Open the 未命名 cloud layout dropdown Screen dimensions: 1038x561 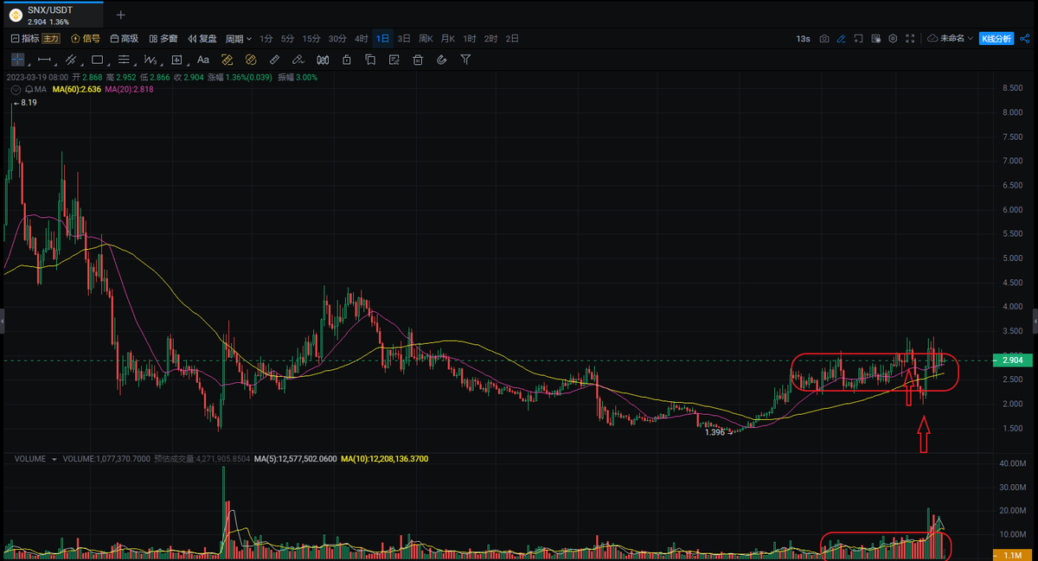pos(950,39)
